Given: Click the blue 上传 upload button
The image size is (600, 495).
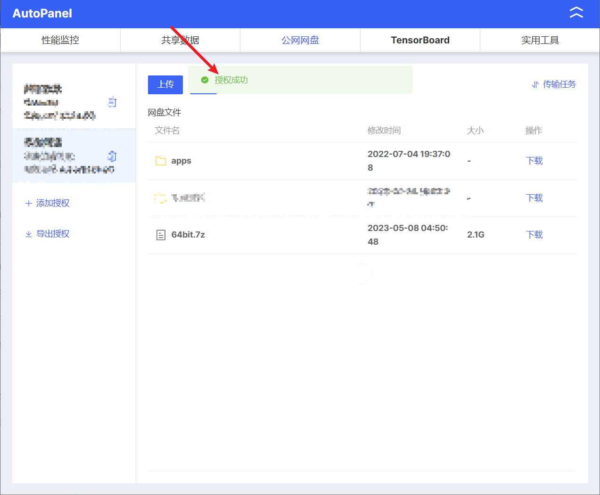Looking at the screenshot, I should pos(165,84).
